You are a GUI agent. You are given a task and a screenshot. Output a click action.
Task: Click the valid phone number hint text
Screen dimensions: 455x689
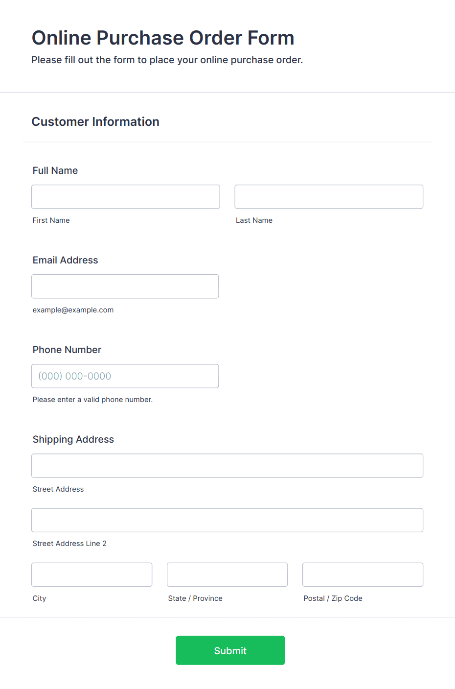point(93,400)
